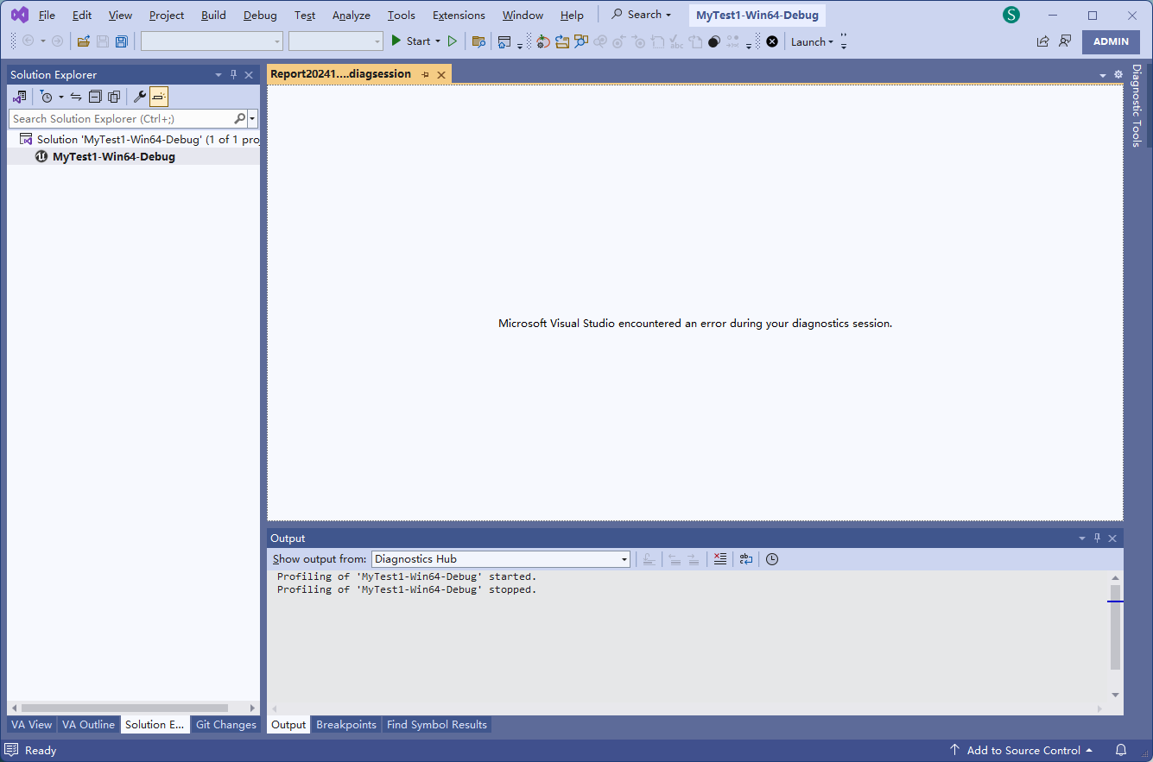The image size is (1153, 762).
Task: Open the Project menu
Action: (167, 16)
